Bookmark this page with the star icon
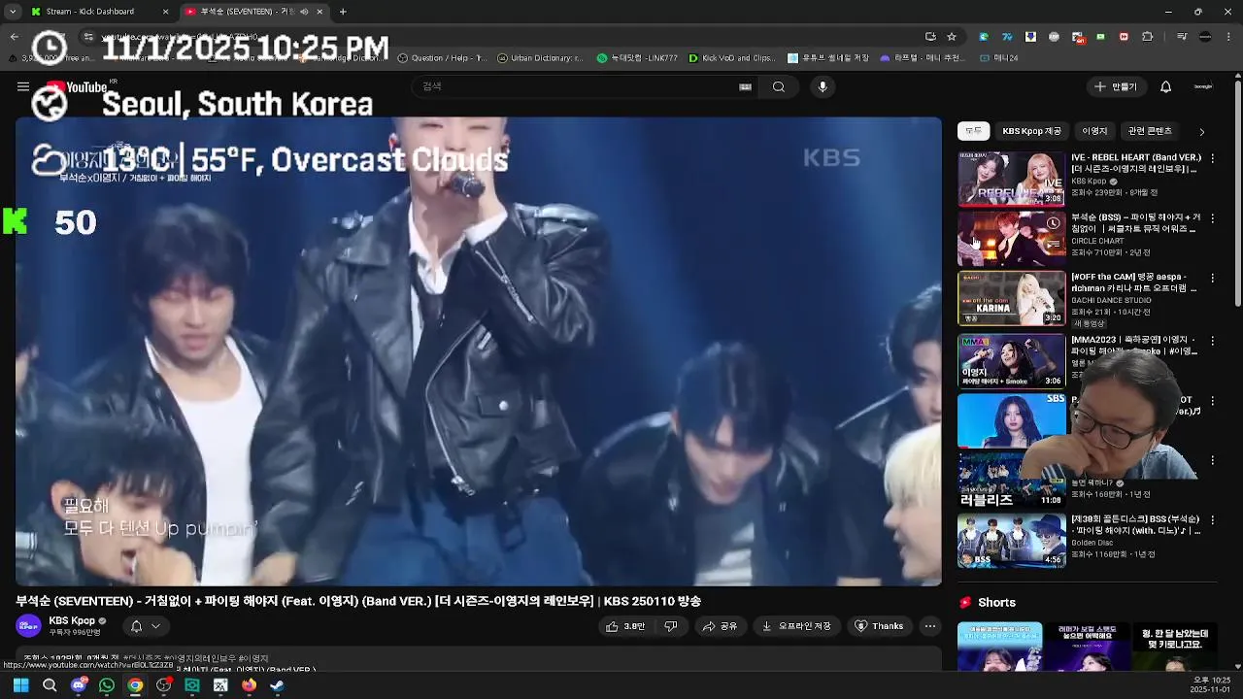1243x699 pixels. [x=952, y=37]
